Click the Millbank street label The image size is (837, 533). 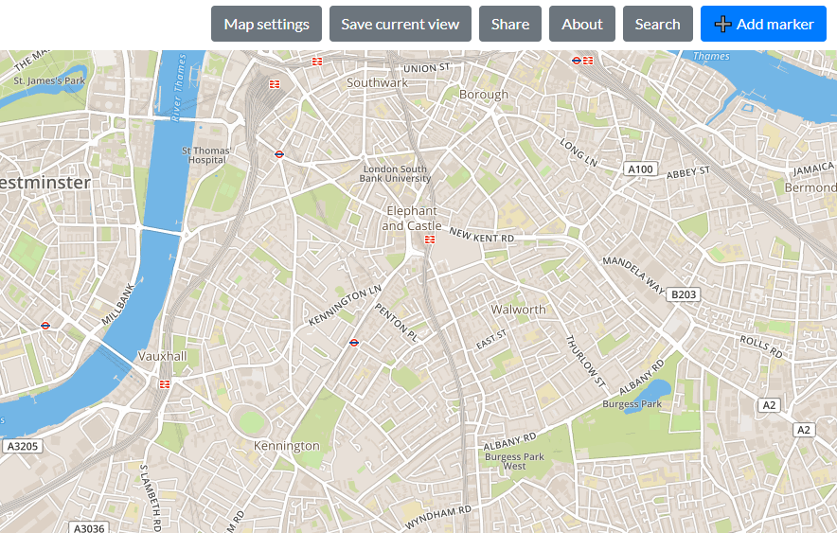118,304
